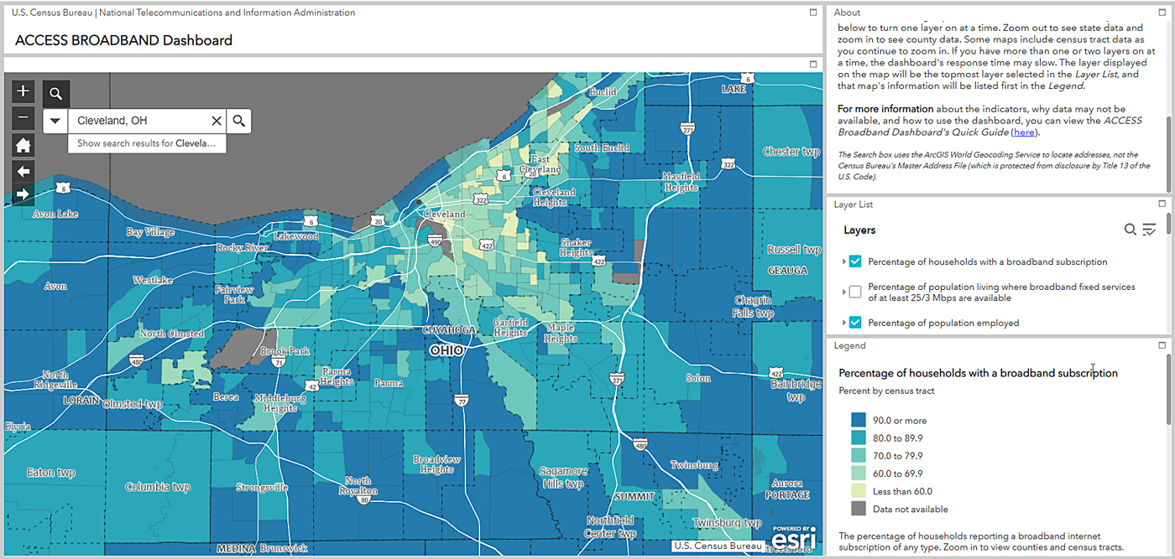This screenshot has width=1175, height=559.
Task: Zoom out of the map
Action: [23, 118]
